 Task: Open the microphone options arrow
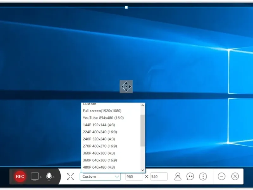53,177
